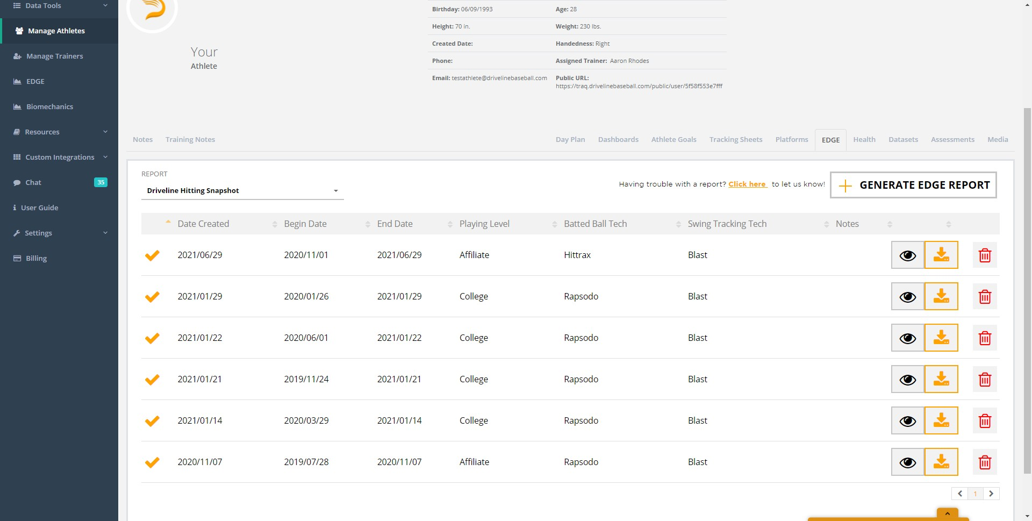Open the User Guide
The height and width of the screenshot is (521, 1032).
(x=59, y=208)
